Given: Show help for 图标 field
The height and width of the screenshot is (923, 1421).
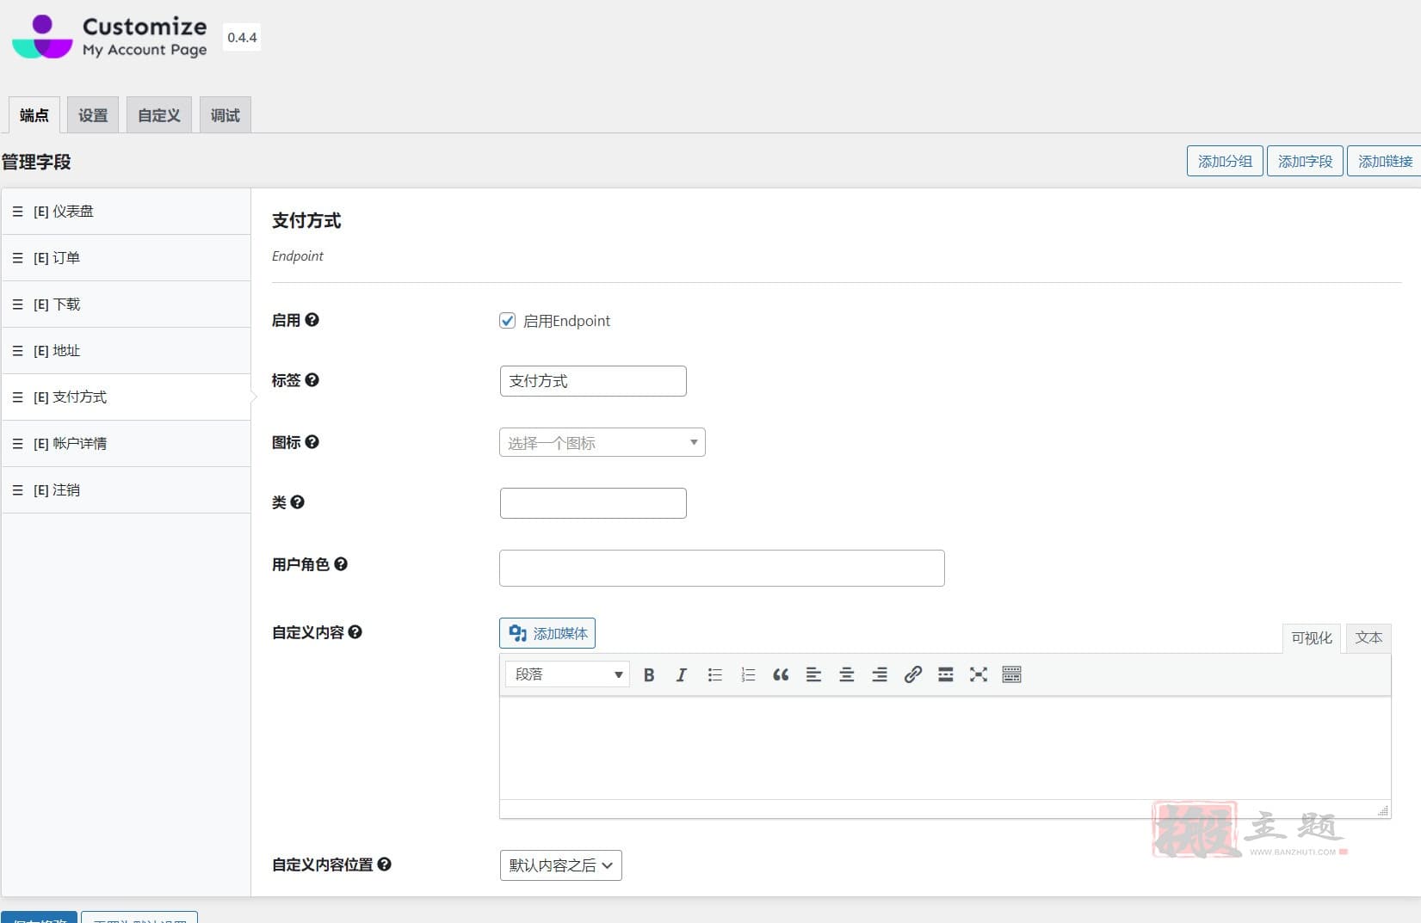Looking at the screenshot, I should click(312, 441).
